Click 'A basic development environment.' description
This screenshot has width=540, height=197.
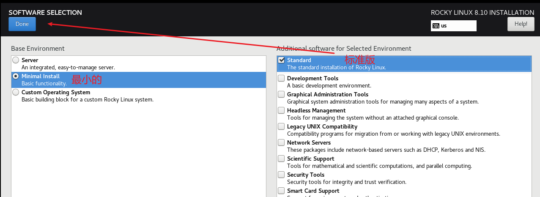[x=329, y=85]
